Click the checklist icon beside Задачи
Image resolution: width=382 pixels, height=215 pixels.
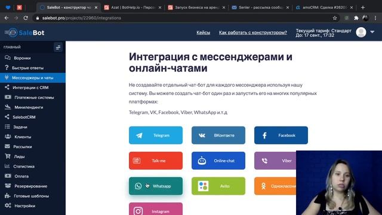click(7, 127)
